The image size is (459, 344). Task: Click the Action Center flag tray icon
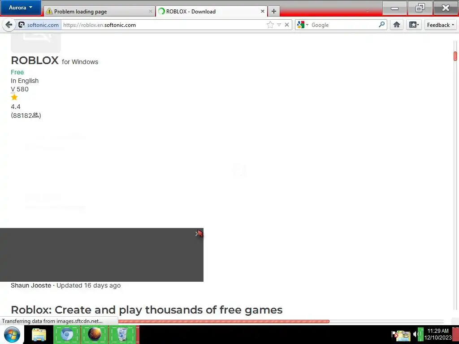[394, 334]
